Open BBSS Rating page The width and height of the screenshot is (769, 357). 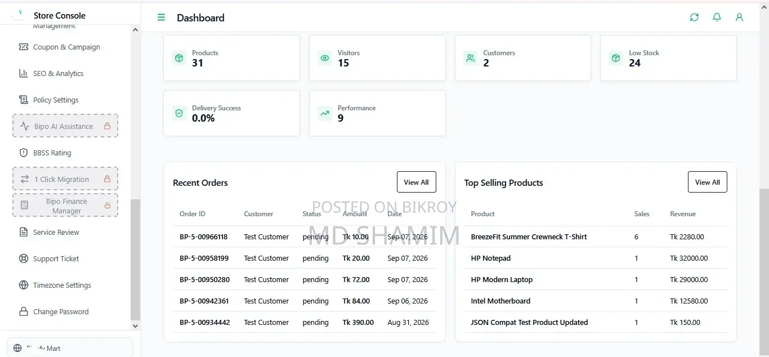[x=65, y=153]
